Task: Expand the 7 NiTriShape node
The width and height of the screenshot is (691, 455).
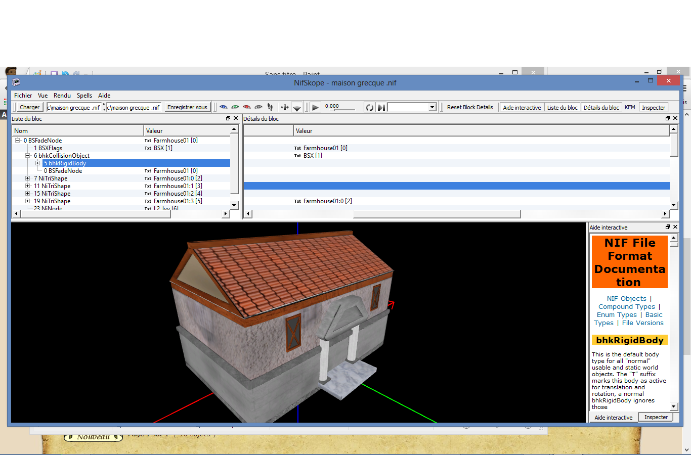Action: click(27, 178)
